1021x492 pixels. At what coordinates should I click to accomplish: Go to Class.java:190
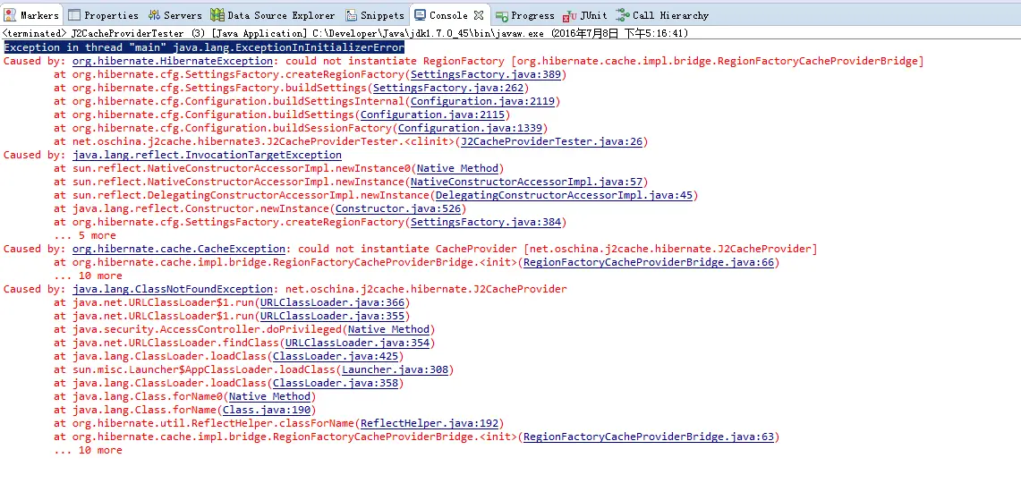(x=267, y=410)
